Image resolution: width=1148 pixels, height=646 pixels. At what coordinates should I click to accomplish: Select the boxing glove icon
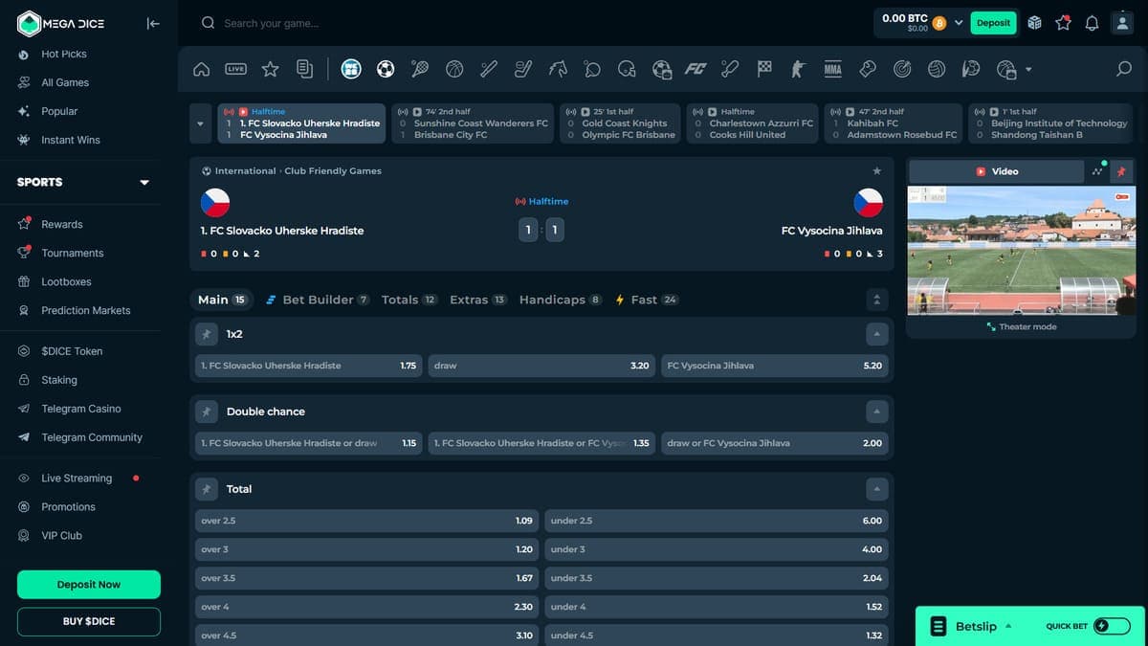[868, 69]
